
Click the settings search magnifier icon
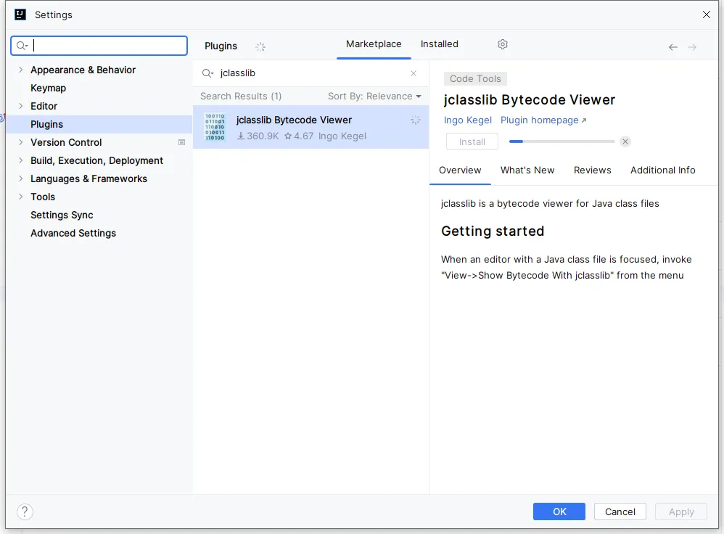[22, 45]
